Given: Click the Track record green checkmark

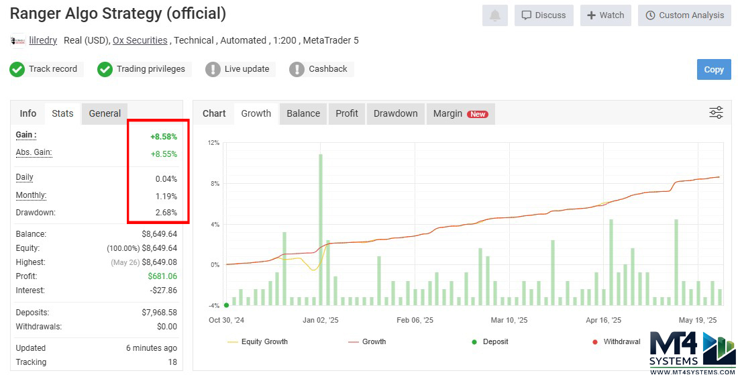Looking at the screenshot, I should pos(17,69).
